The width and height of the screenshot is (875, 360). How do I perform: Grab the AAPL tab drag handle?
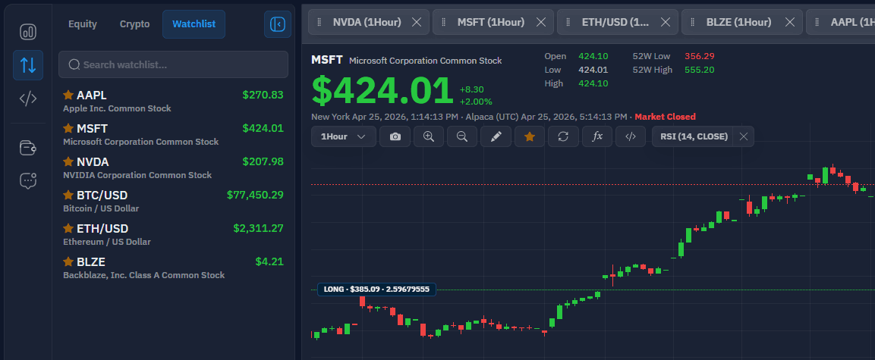[x=817, y=22]
